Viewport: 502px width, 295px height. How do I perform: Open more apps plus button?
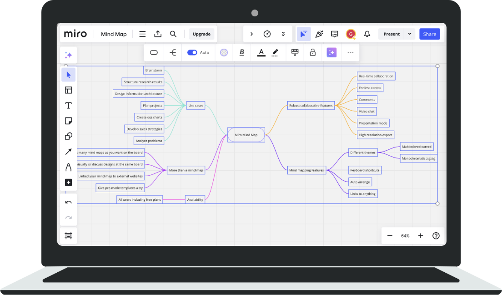[69, 183]
